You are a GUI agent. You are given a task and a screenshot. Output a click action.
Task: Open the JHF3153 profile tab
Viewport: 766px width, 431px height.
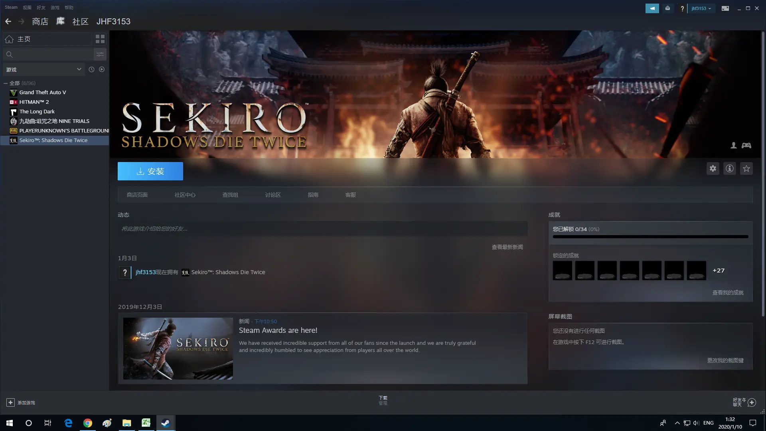pyautogui.click(x=113, y=22)
